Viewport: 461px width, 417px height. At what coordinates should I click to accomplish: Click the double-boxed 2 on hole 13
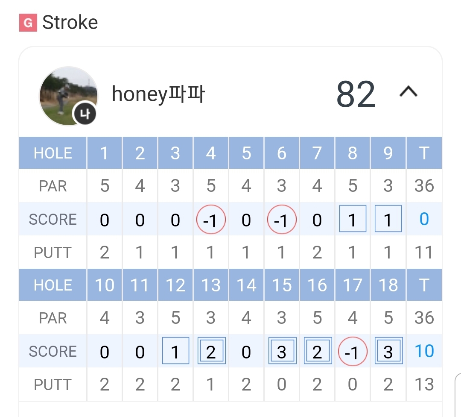[211, 352]
